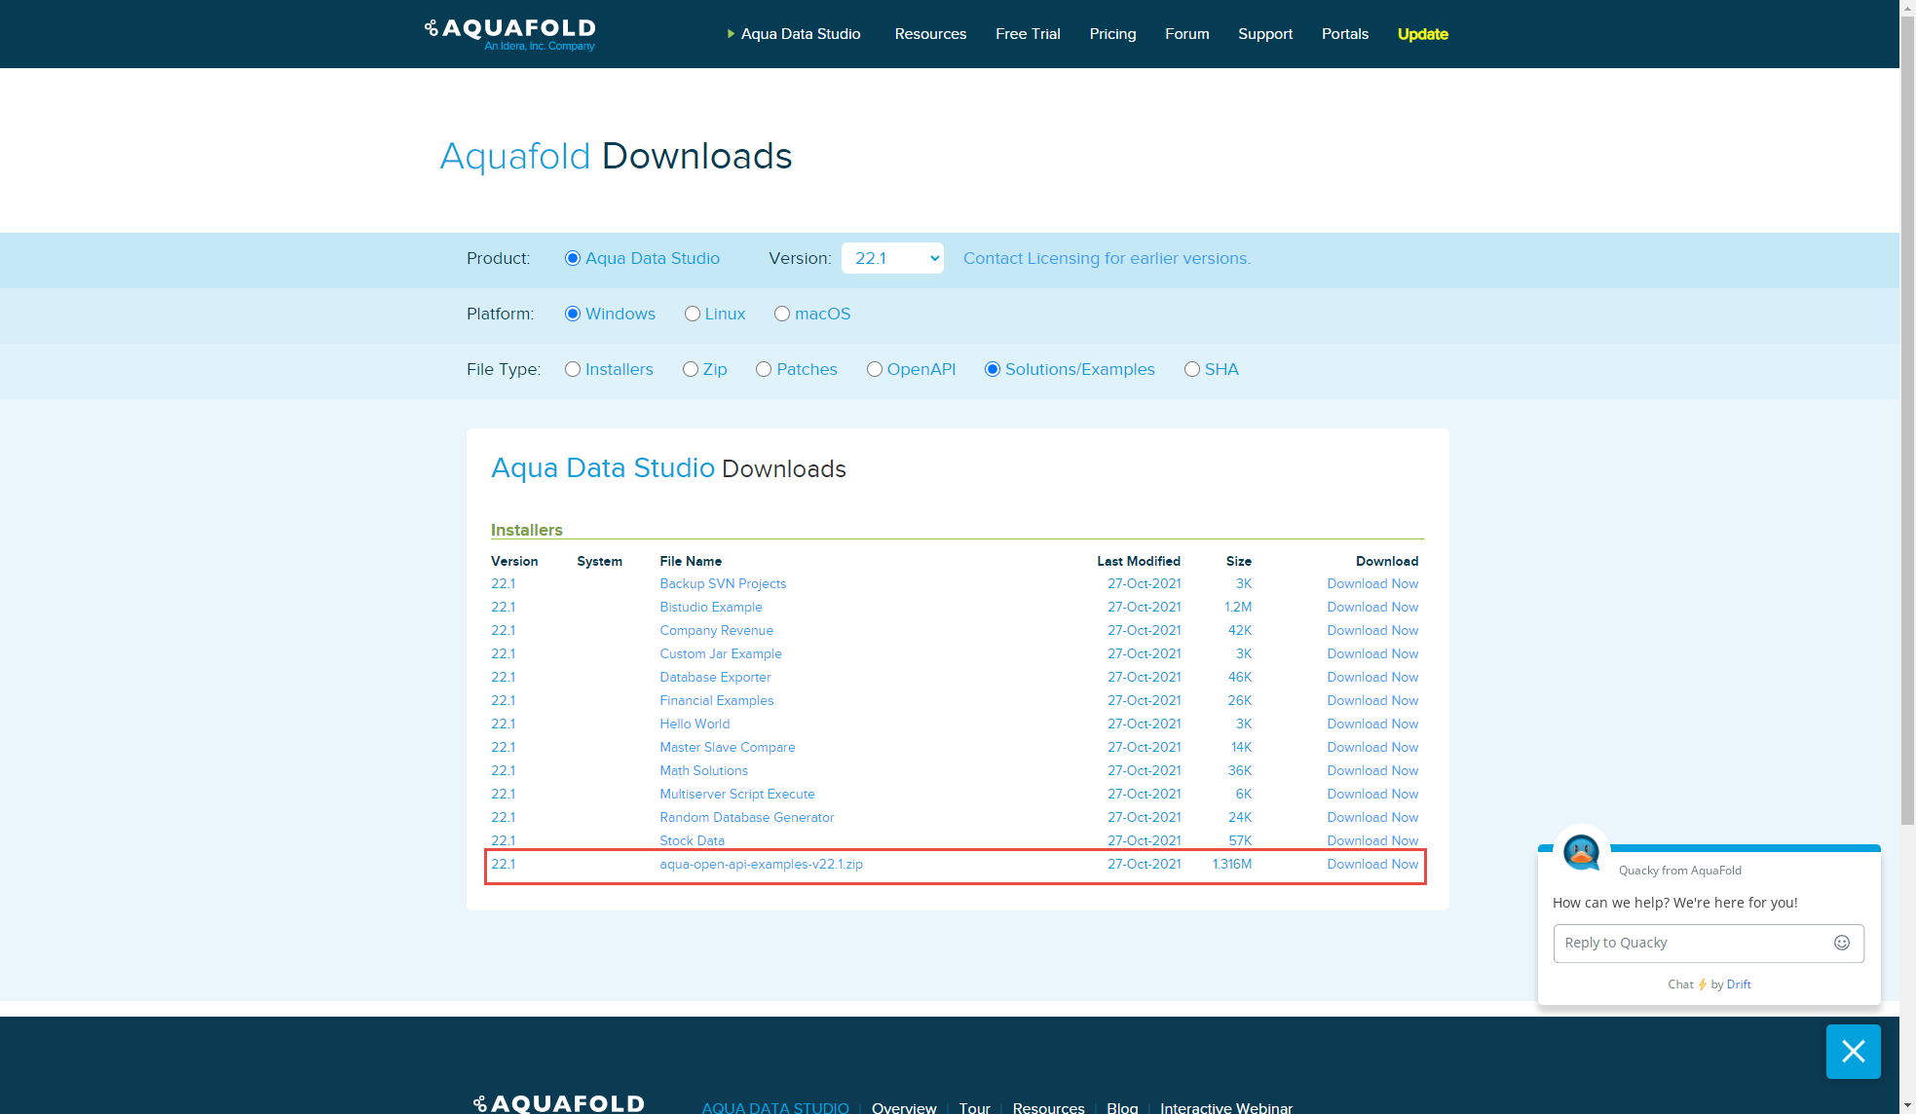
Task: Open the Hello World example link
Action: click(695, 724)
